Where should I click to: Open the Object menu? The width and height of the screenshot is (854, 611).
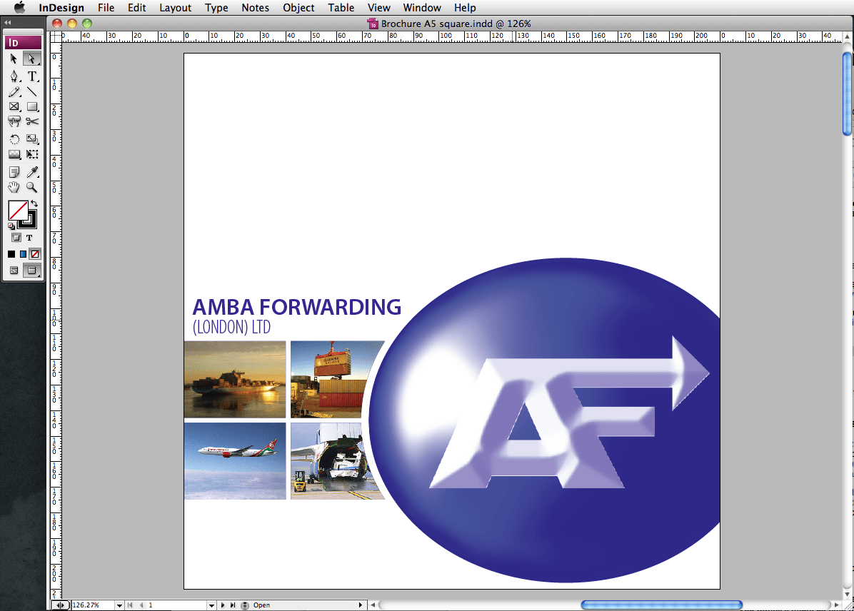pos(298,8)
